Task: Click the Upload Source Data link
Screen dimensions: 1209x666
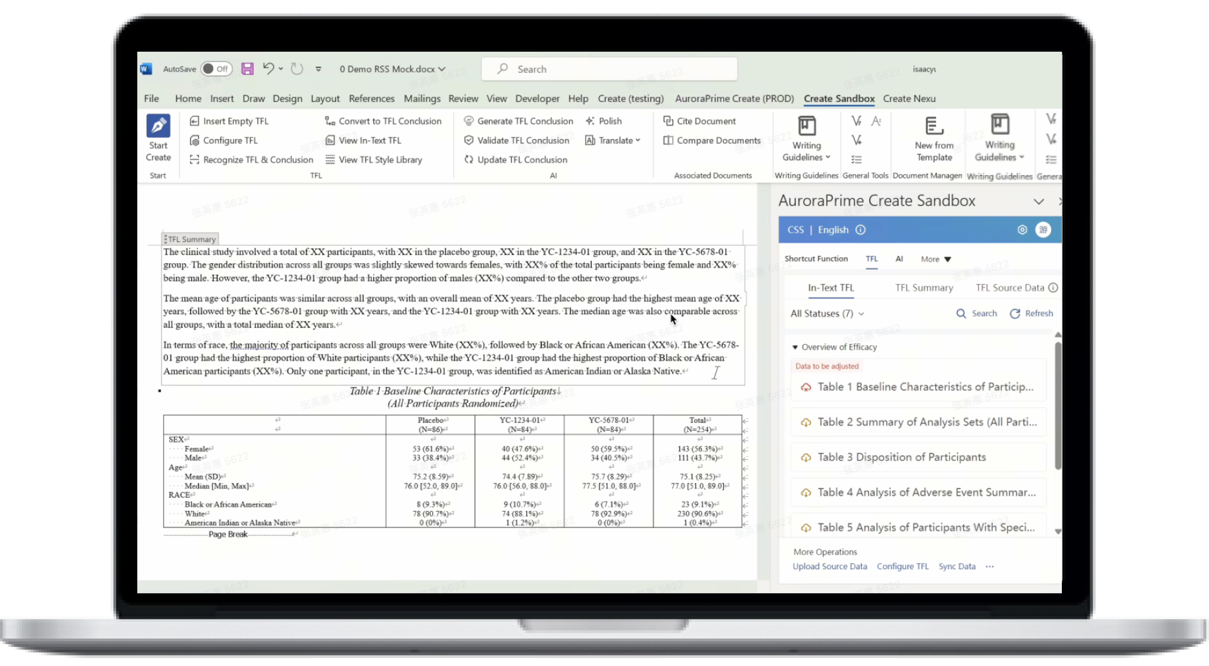Action: pyautogui.click(x=830, y=567)
